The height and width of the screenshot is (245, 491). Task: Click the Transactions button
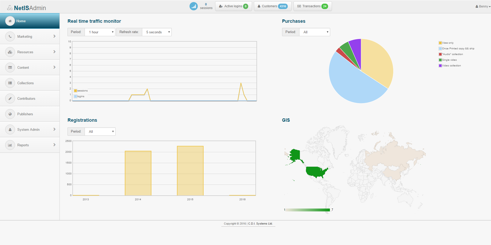coord(312,6)
